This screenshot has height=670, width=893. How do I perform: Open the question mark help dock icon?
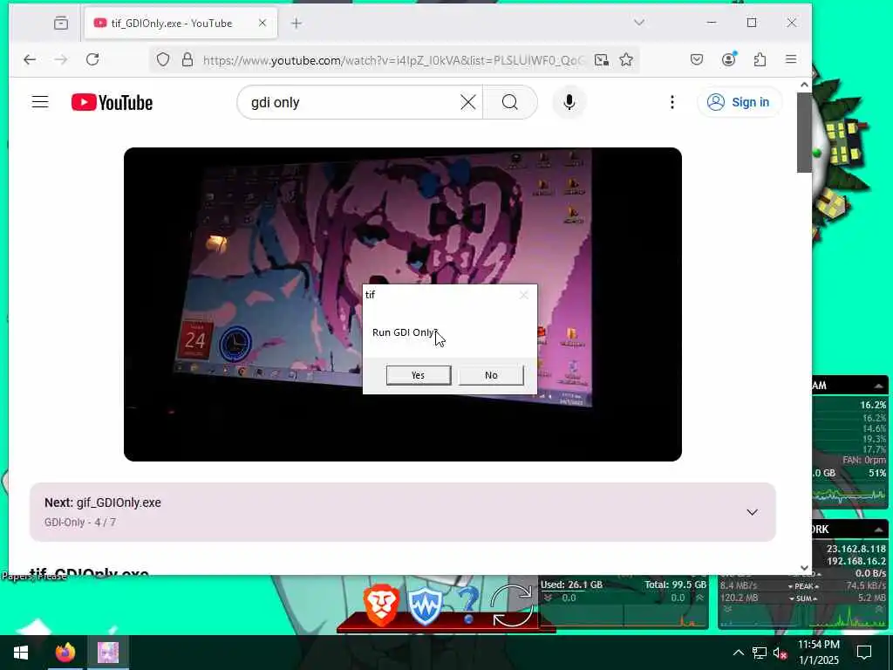pyautogui.click(x=468, y=605)
